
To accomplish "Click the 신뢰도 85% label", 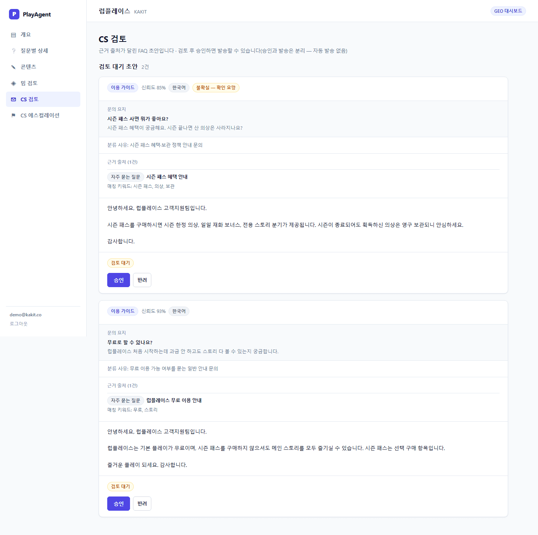I will (x=154, y=88).
